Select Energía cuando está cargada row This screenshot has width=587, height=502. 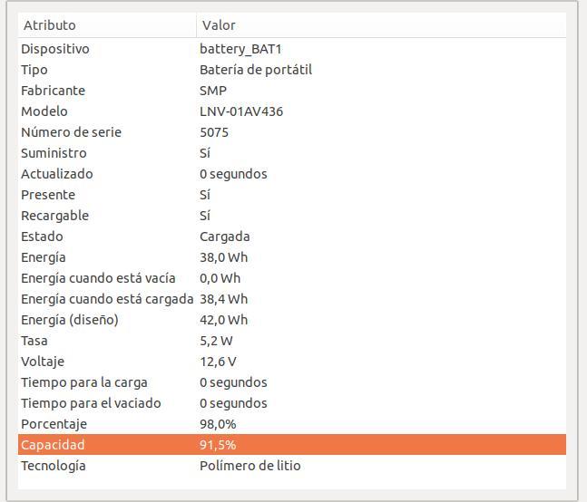point(292,299)
